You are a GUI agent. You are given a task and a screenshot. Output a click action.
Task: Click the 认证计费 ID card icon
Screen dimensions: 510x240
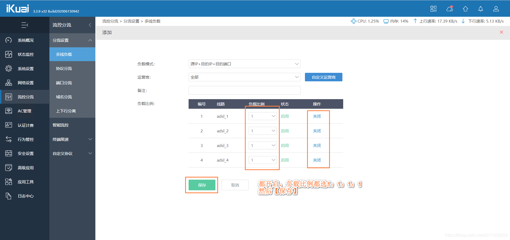tap(8, 125)
